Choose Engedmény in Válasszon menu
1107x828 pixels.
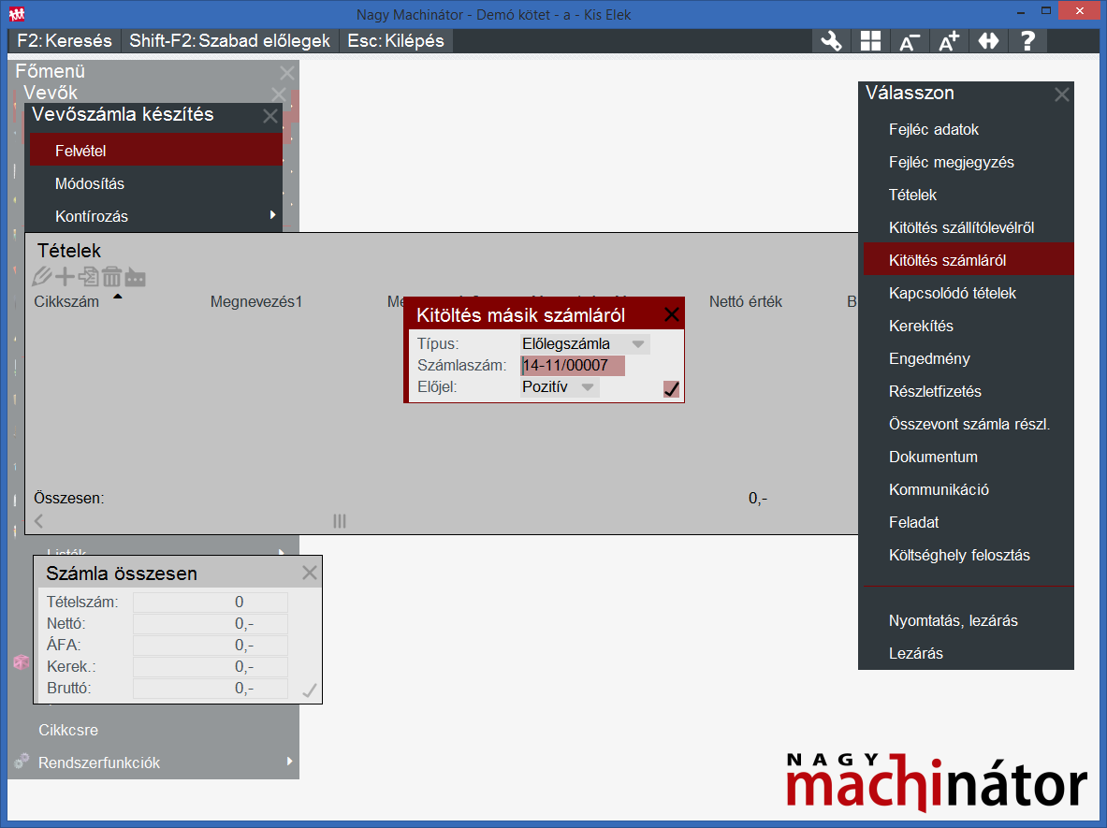pyautogui.click(x=969, y=358)
